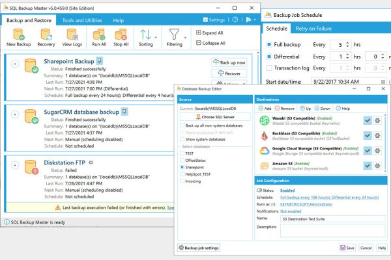
Task: Select the Google Cloud Storage logo
Action: click(x=265, y=151)
